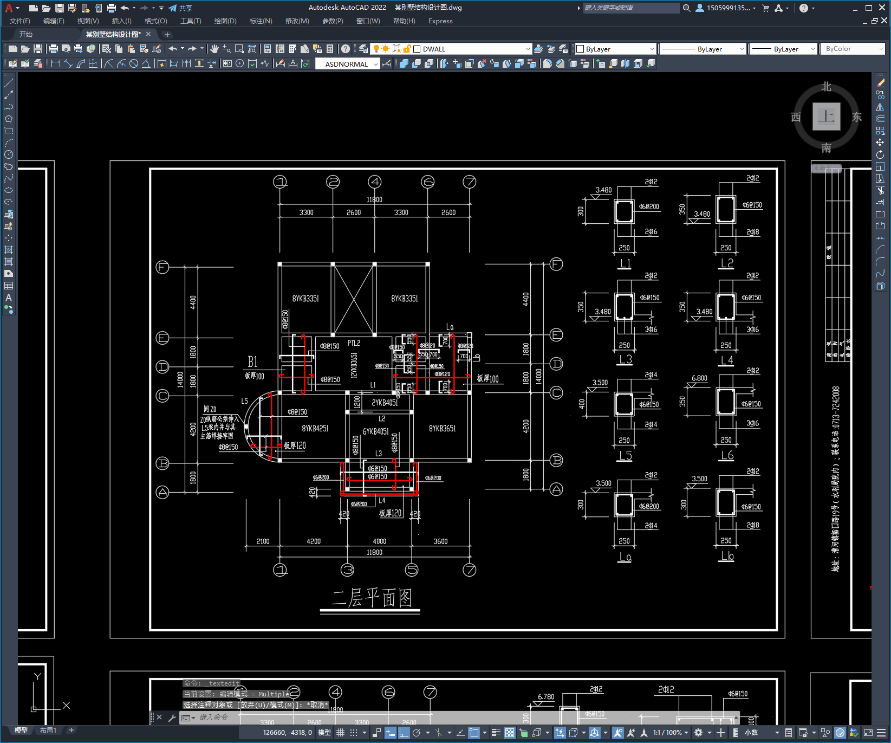Toggle transparency display in status bar
Image resolution: width=891 pixels, height=743 pixels.
[x=510, y=733]
